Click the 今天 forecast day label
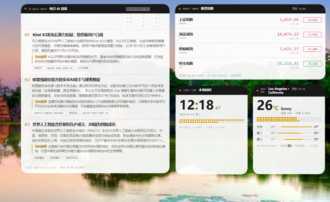 pos(259,127)
